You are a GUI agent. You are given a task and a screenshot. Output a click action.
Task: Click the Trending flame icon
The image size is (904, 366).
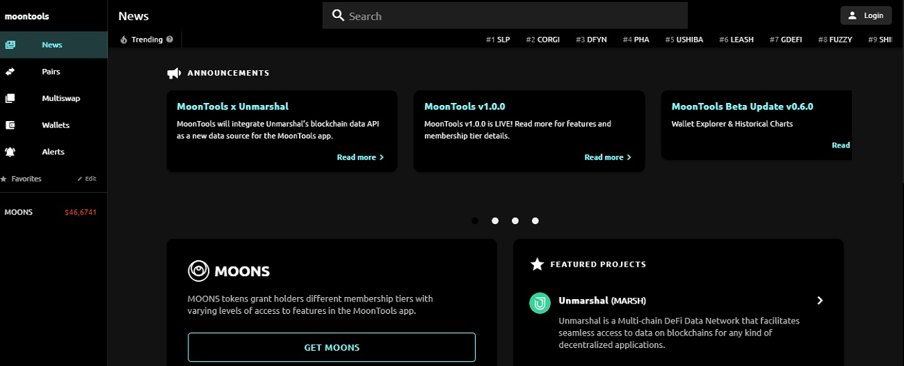(x=124, y=40)
